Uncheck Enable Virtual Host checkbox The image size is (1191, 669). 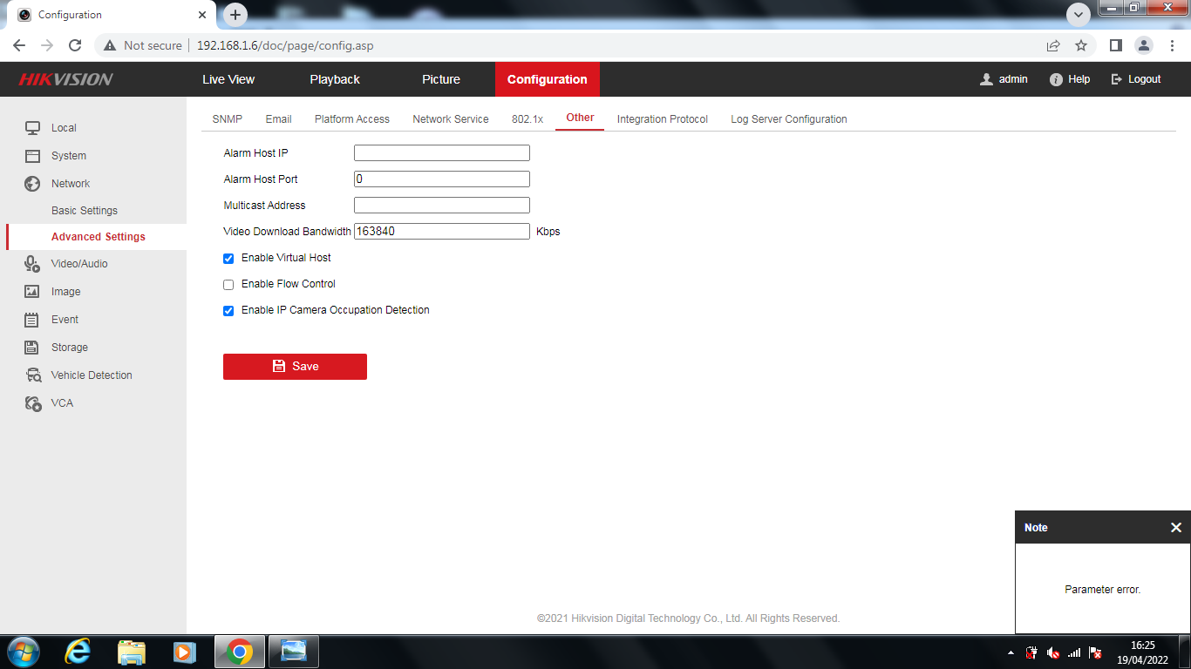click(228, 259)
